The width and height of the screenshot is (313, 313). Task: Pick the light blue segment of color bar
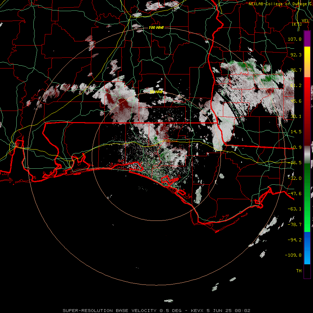coord(307,257)
